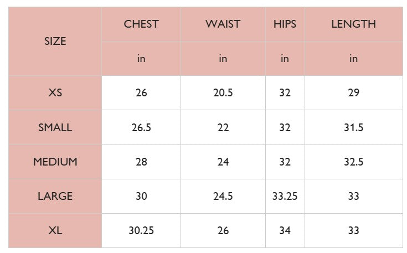Click the XS chest value 26
The image size is (407, 253).
point(141,92)
